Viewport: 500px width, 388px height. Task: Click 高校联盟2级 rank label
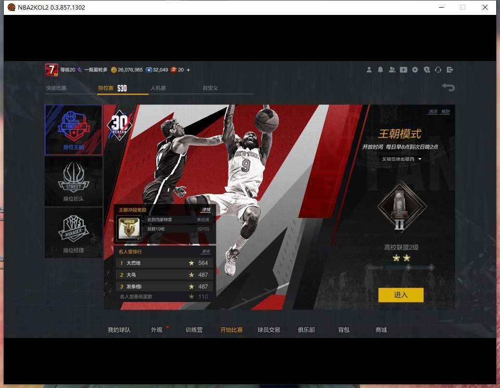[401, 247]
